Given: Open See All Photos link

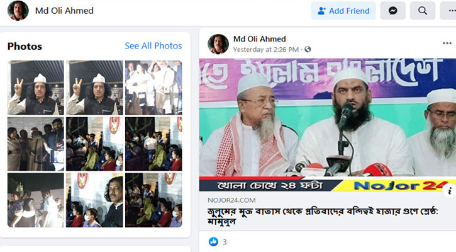Looking at the screenshot, I should 153,46.
